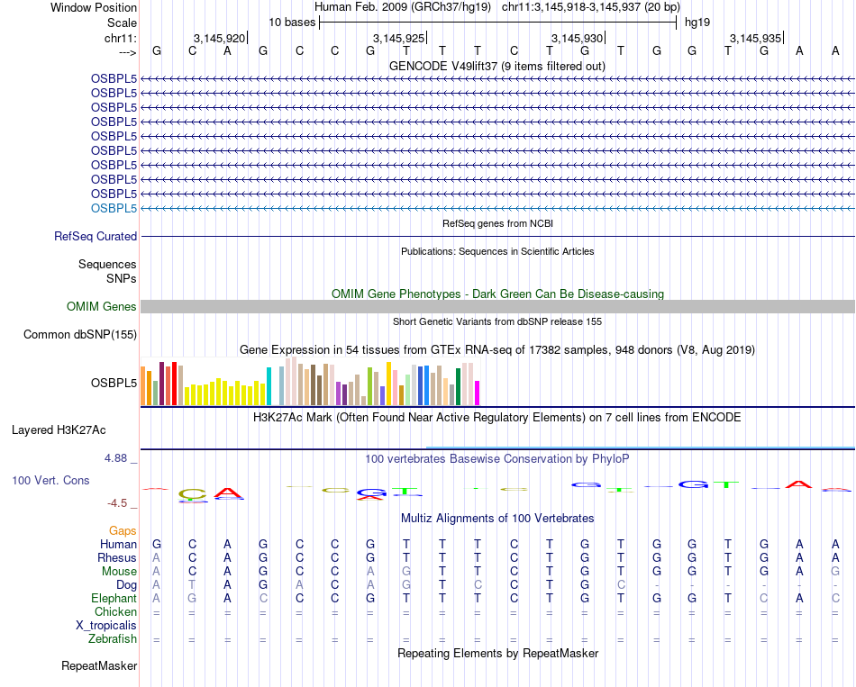Click the 10 bases scale bar
This screenshot has height=687, width=856.
point(497,22)
